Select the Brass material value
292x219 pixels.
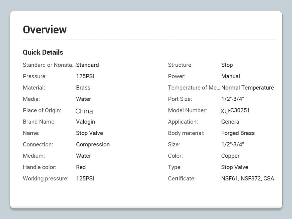[x=83, y=88]
